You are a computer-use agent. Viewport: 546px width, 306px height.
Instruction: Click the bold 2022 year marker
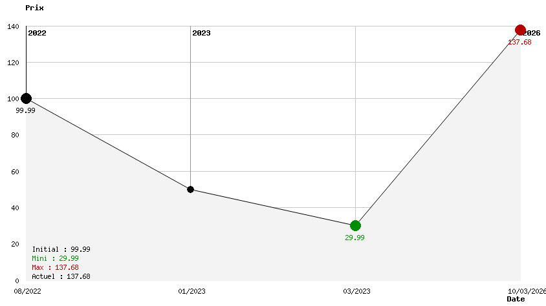pyautogui.click(x=37, y=33)
